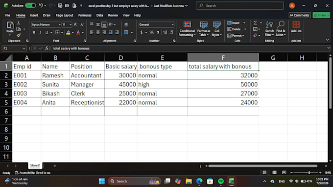
Task: Switch to the Page Layout tab
Action: click(x=64, y=15)
